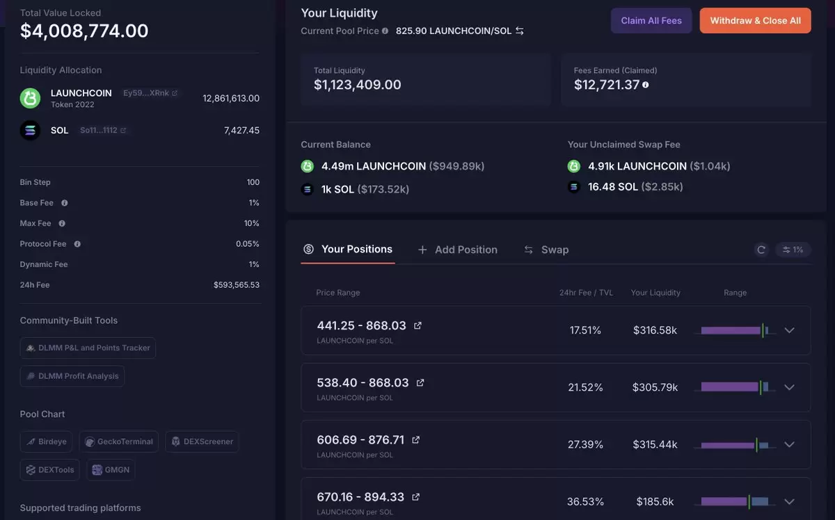The width and height of the screenshot is (835, 520).
Task: Click the Total Value Locked amount $4,008,774.00
Action: [84, 31]
